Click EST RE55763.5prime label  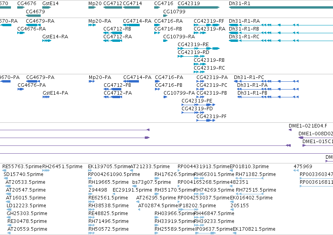(x=22, y=167)
